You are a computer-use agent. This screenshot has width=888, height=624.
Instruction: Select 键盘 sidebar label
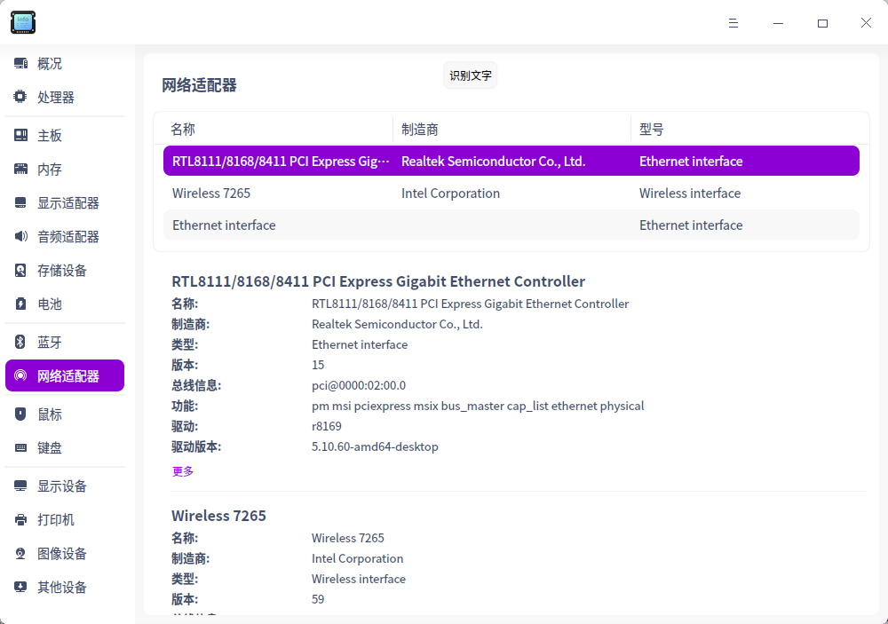(x=50, y=448)
